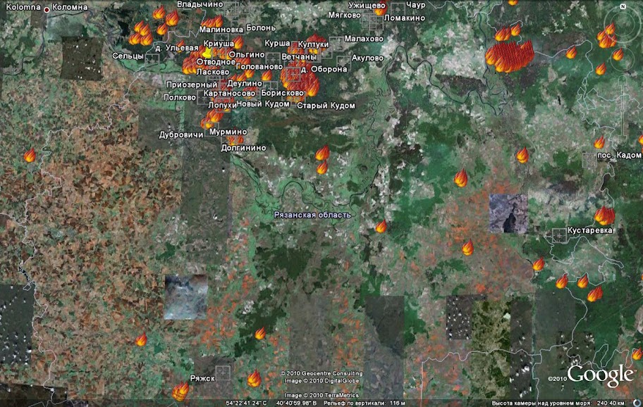Screen dimensions: 643x407
Task: Click the Рельеф по вертикали 116 м readout
Action: (365, 403)
